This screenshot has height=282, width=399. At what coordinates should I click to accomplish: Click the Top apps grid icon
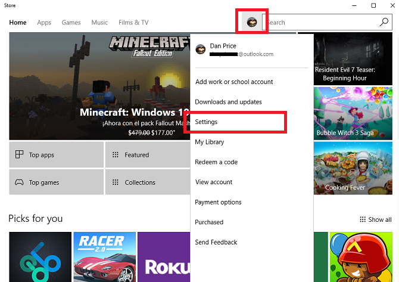19,154
